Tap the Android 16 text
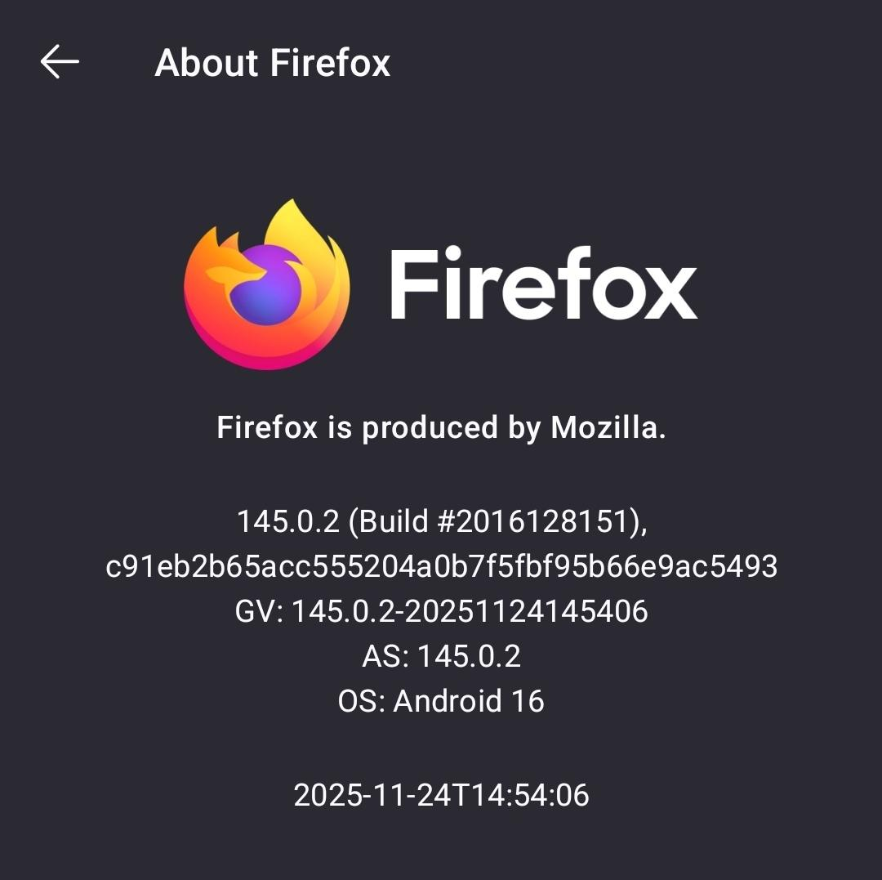The height and width of the screenshot is (880, 882). [x=469, y=701]
